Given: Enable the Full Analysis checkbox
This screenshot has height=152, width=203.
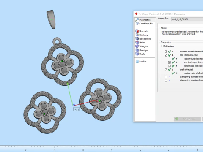Looking at the screenshot, I should coord(162,46).
